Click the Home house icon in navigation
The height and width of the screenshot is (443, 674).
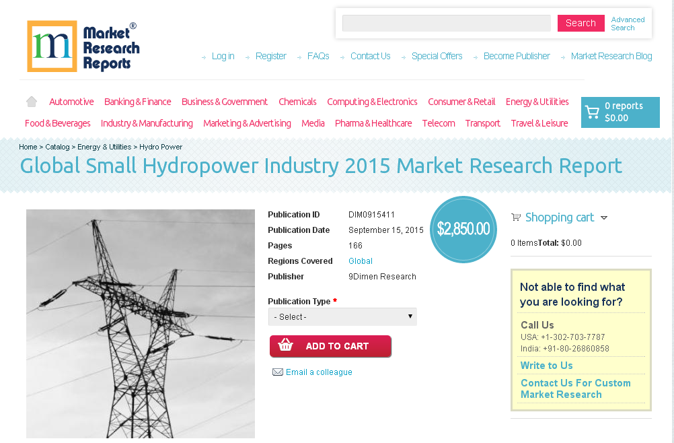click(x=32, y=102)
